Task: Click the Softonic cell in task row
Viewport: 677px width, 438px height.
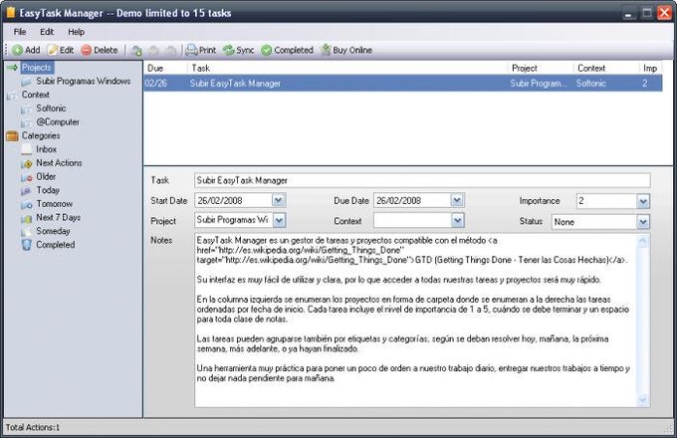Action: (x=591, y=84)
